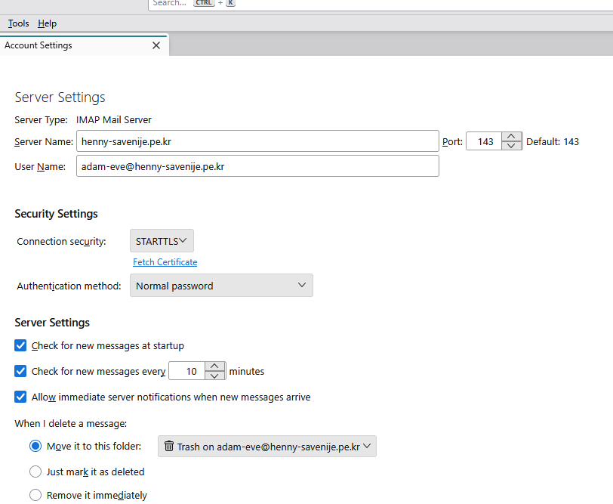Select Just mark it as deleted
The image size is (613, 504).
(35, 472)
